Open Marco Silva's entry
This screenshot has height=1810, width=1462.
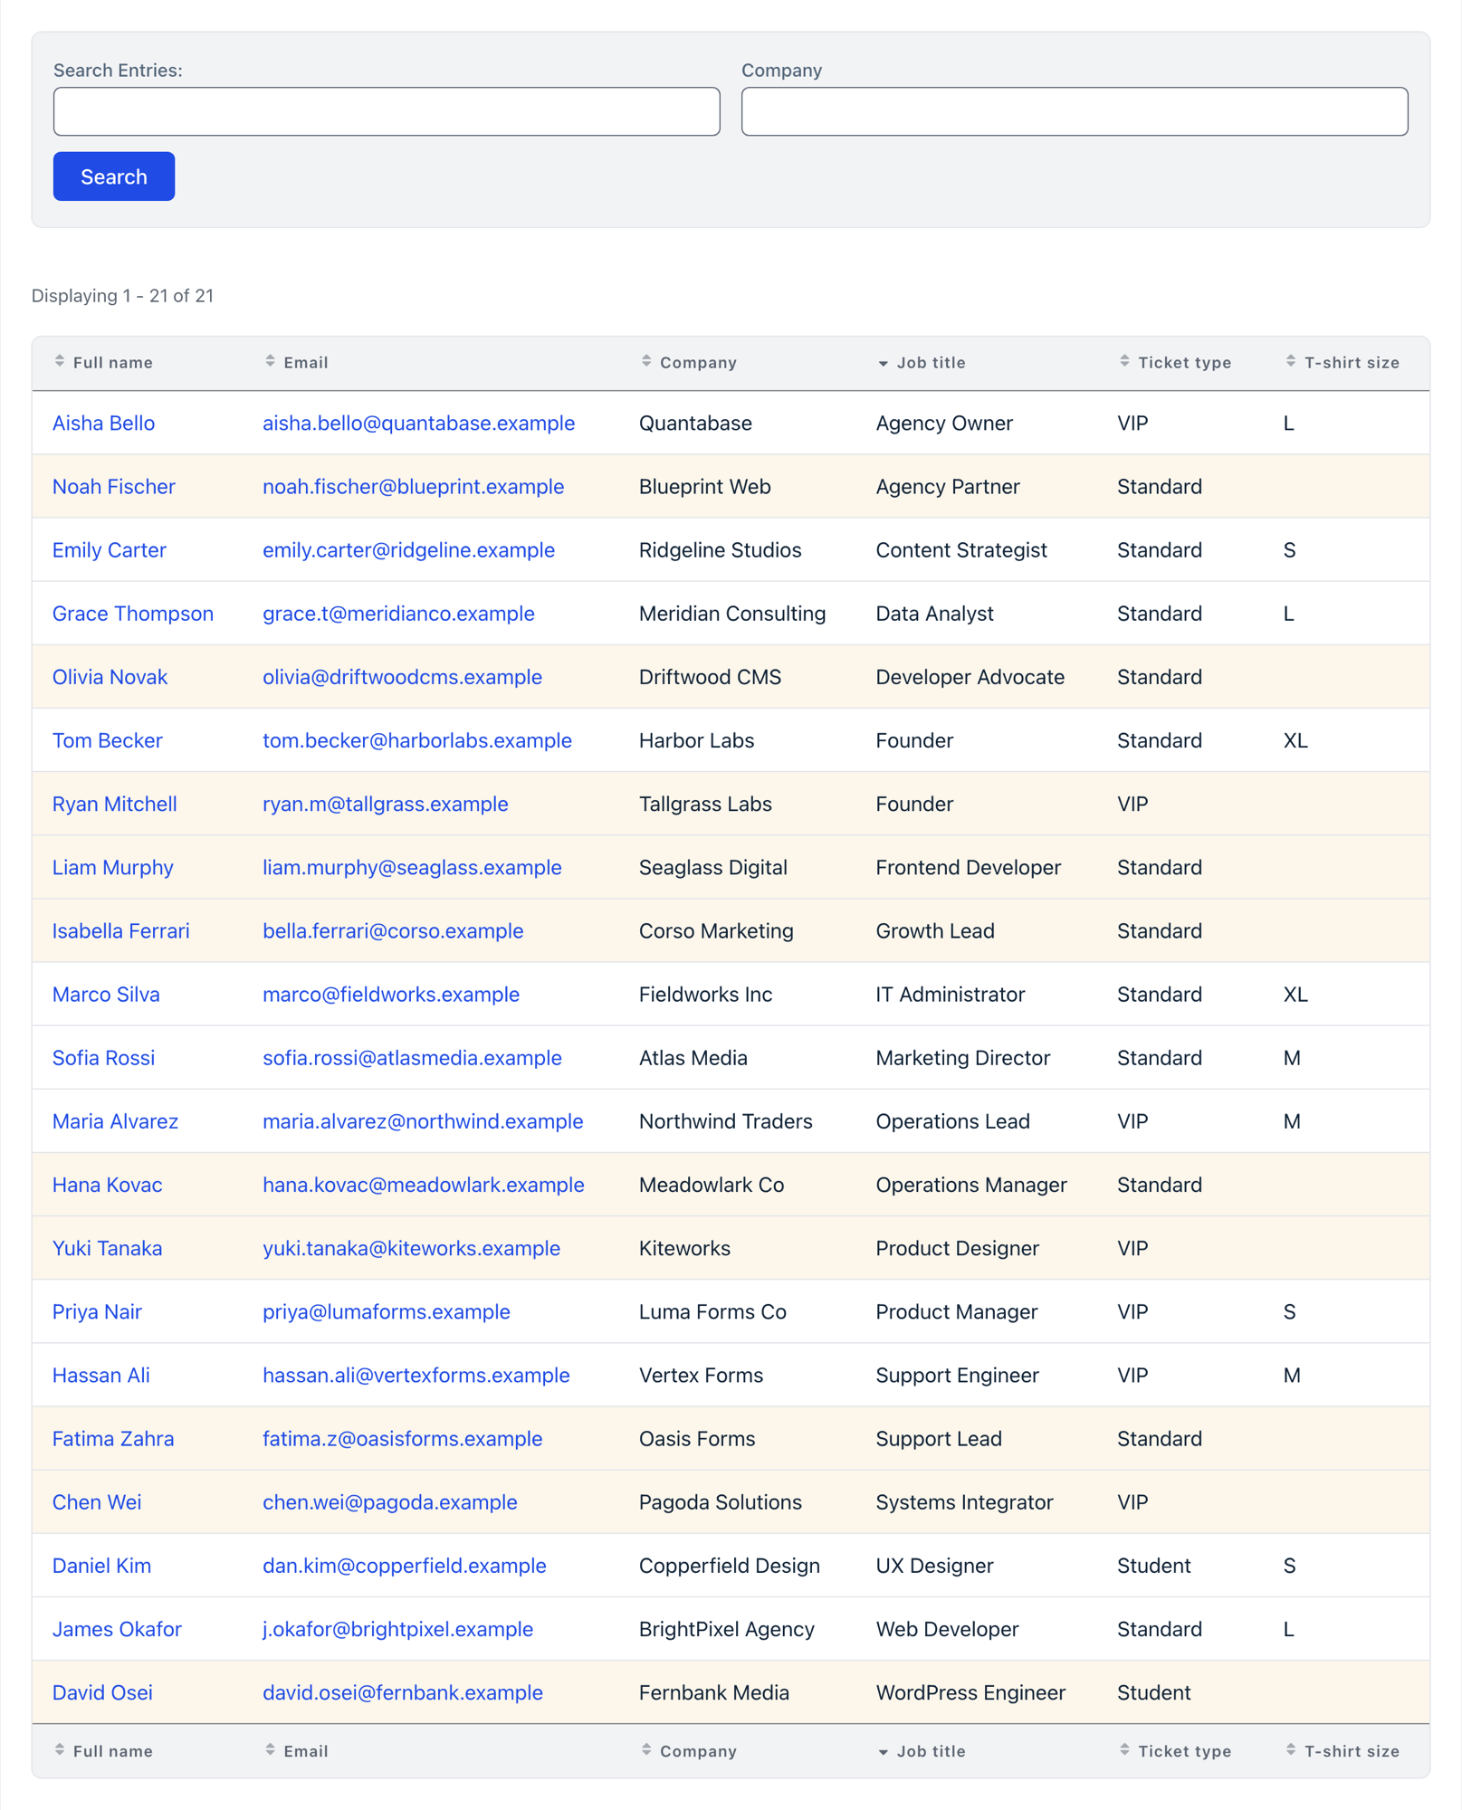click(106, 995)
